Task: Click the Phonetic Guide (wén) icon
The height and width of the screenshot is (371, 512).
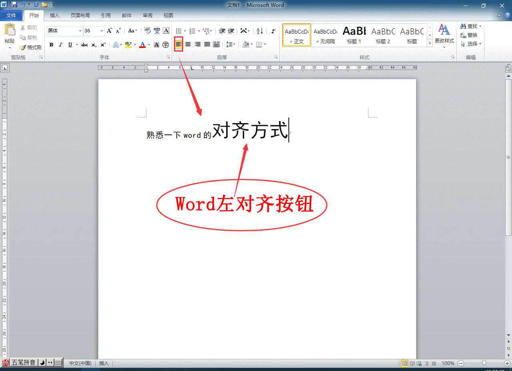Action: click(157, 31)
